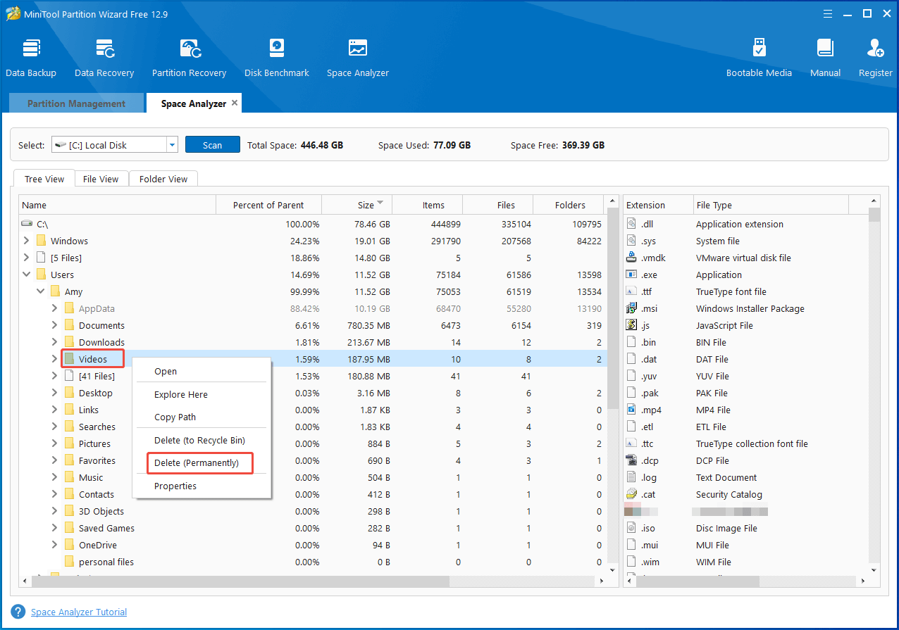Click the .mp4 extension icon
Viewport: 899px width, 630px height.
coord(632,410)
